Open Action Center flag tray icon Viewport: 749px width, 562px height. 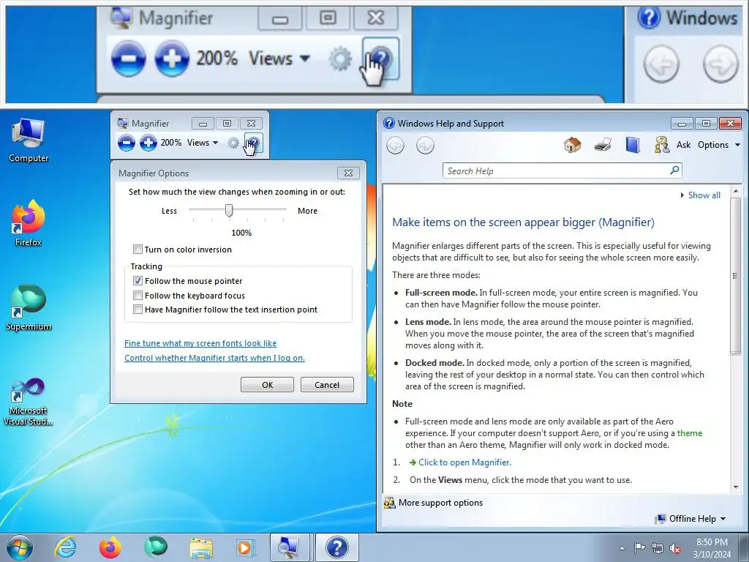[639, 548]
